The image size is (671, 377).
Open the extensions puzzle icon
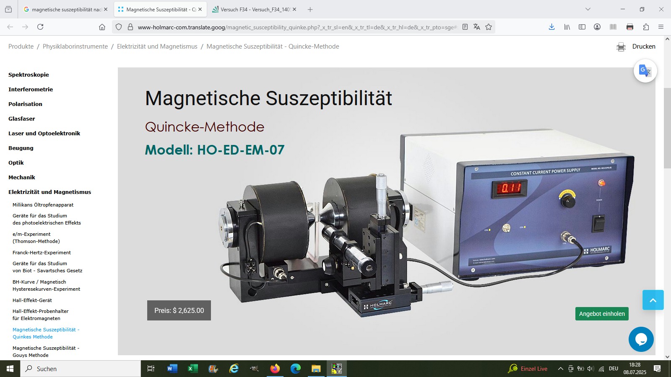tap(646, 27)
